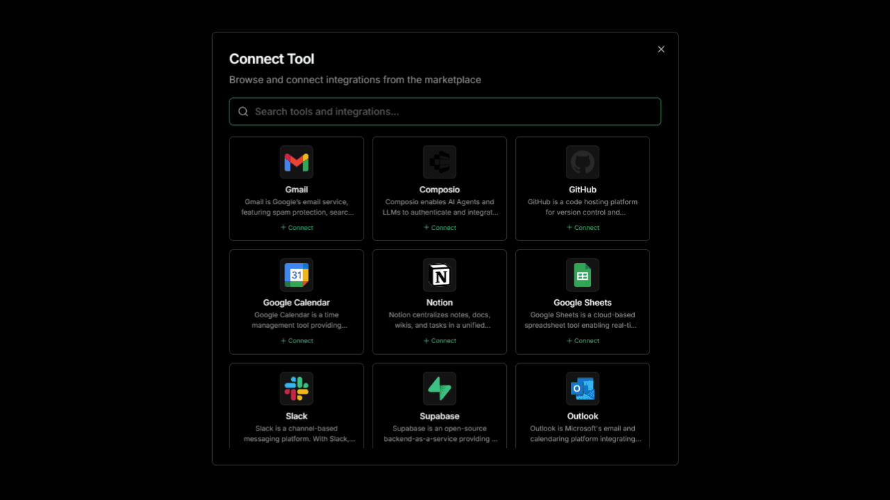Image resolution: width=890 pixels, height=500 pixels.
Task: Select the Outlook card title
Action: point(583,416)
